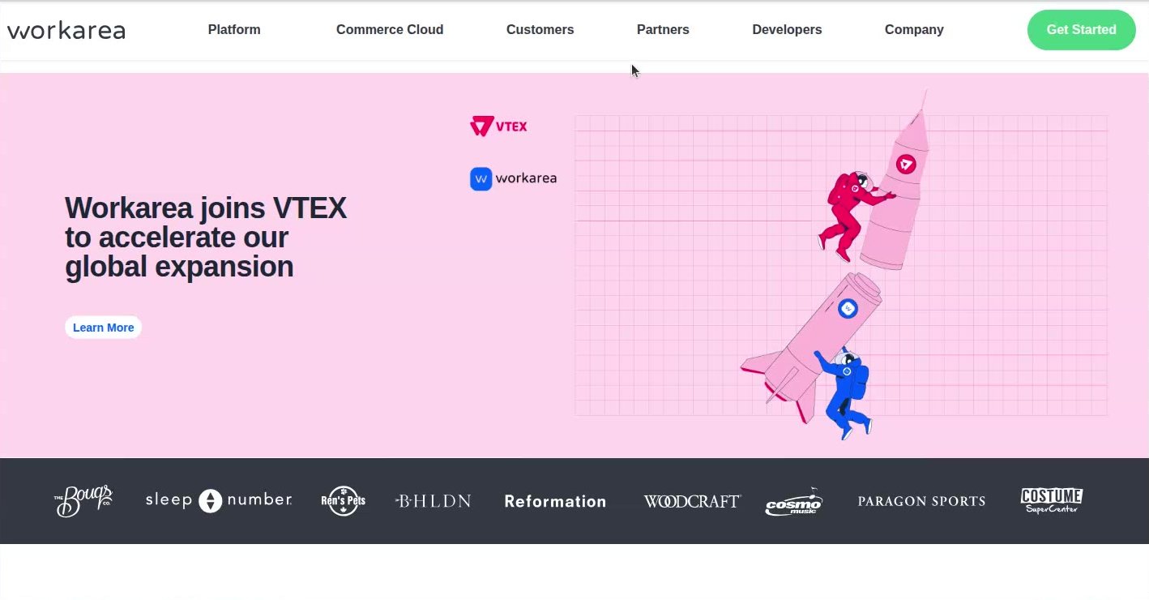Click the Learn More button
Screen dimensions: 1149x600
103,328
